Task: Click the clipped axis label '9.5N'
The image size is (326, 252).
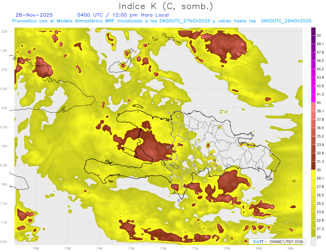Action: [x=4, y=127]
